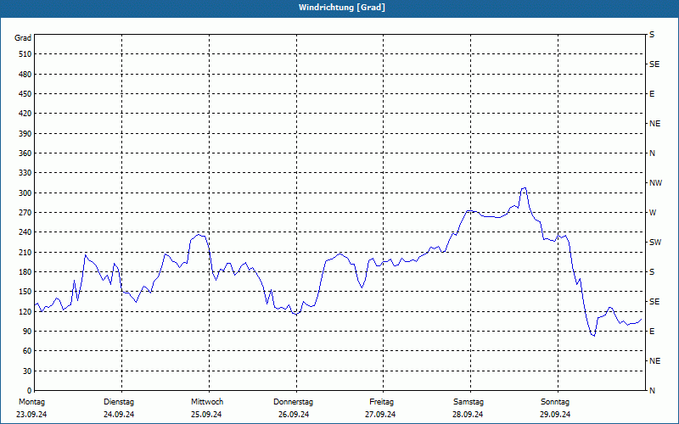Image resolution: width=679 pixels, height=424 pixels.
Task: Click the 60 value on the left axis
Action: coord(27,351)
